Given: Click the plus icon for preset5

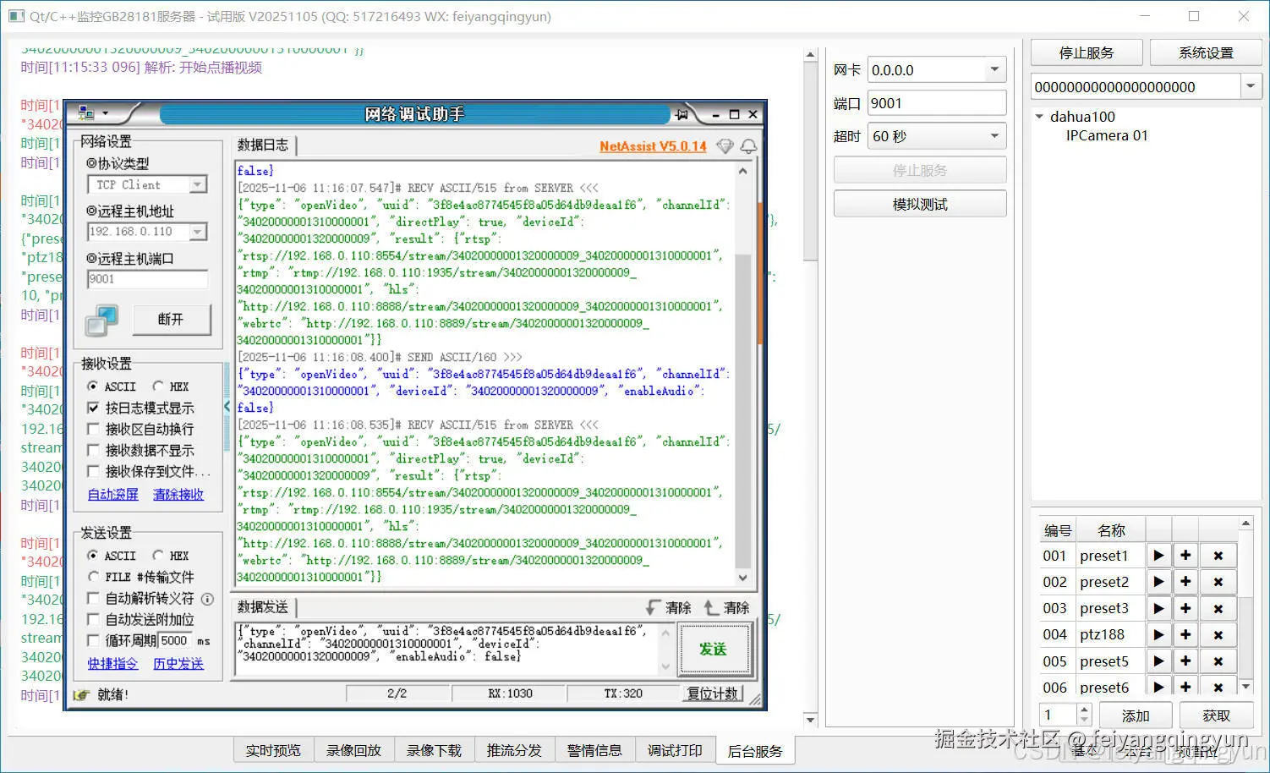Looking at the screenshot, I should 1185,661.
